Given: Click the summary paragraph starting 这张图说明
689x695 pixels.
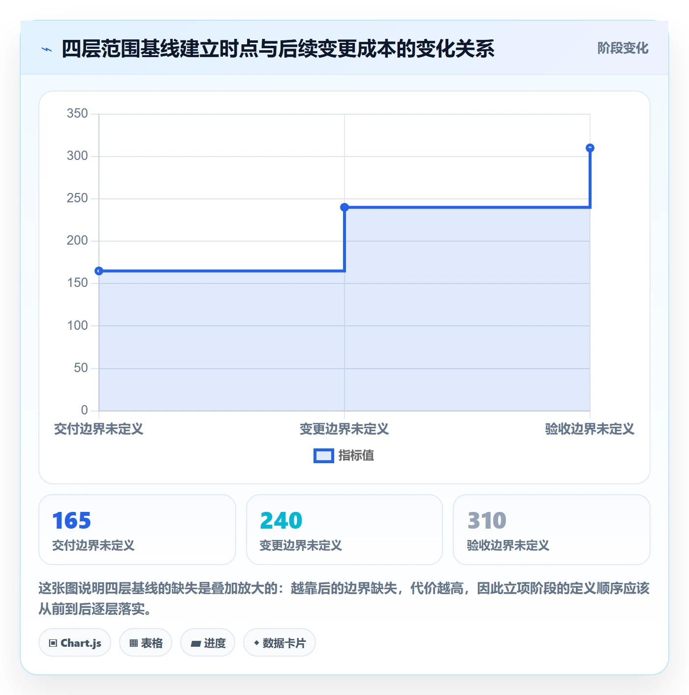Looking at the screenshot, I should click(344, 599).
